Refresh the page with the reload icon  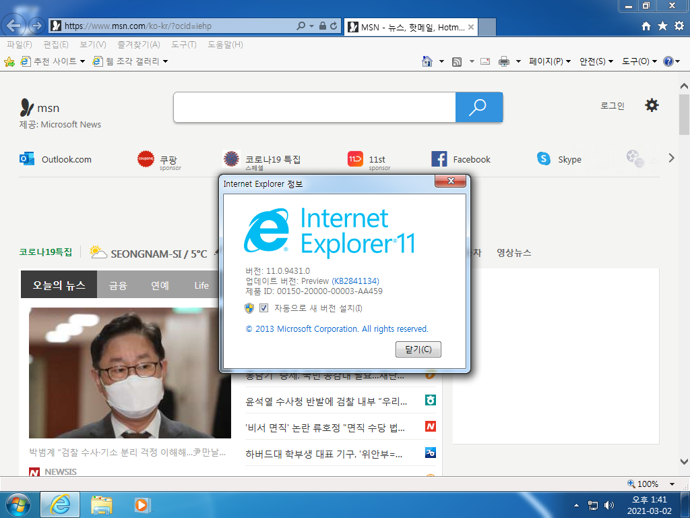(x=334, y=26)
